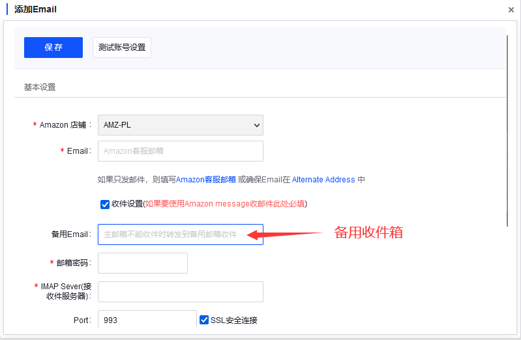Click the 备用Email field label
Image resolution: width=521 pixels, height=340 pixels.
(71, 234)
